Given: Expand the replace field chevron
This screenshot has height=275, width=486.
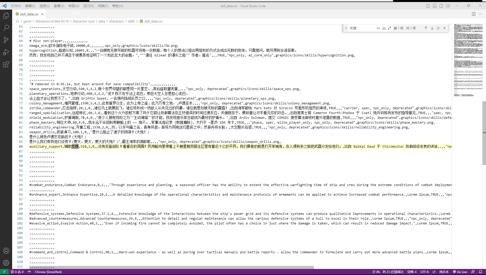Looking at the screenshot, I should tap(346, 28).
